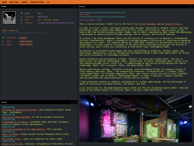Open the Troublemakers & Prophets link

pos(15,122)
